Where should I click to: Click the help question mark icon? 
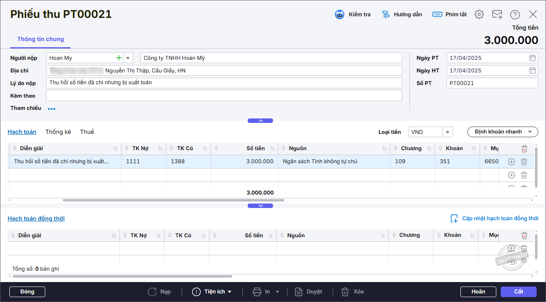(x=515, y=15)
